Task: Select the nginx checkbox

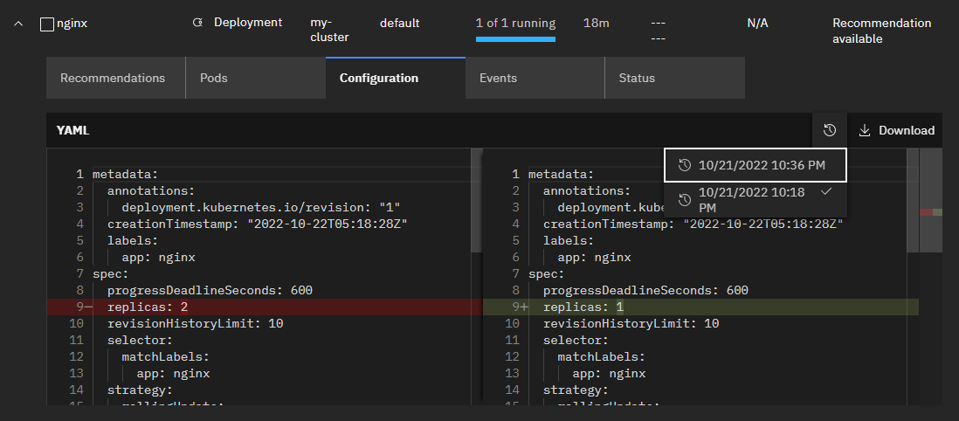Action: [47, 24]
